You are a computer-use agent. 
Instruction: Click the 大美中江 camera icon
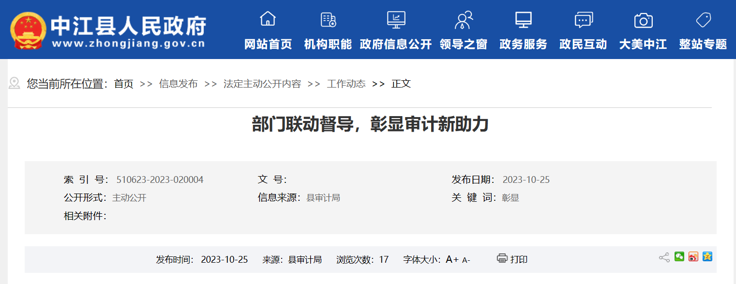coord(643,20)
